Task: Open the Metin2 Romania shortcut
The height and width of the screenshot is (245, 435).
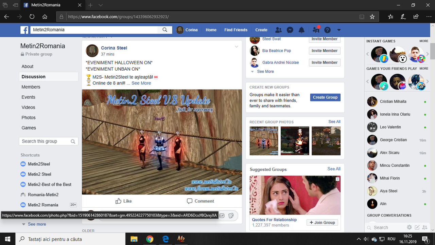Action: coord(43,205)
